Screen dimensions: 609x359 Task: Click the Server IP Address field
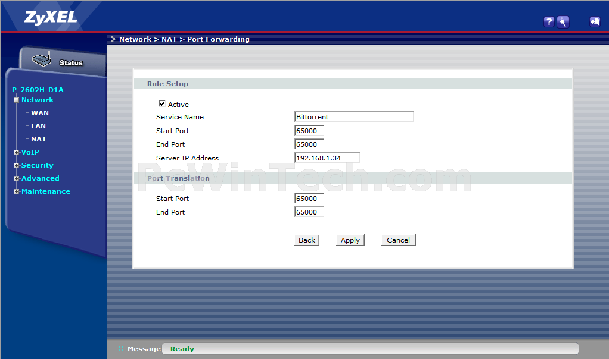pos(327,158)
